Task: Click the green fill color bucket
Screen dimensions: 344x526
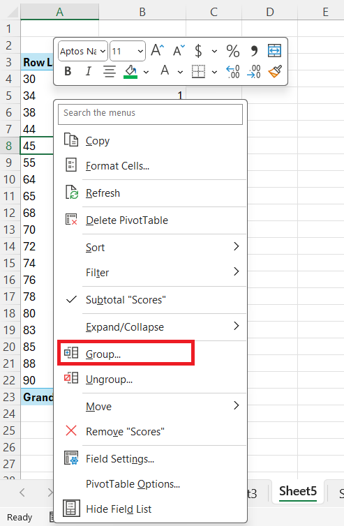Action: [x=130, y=71]
